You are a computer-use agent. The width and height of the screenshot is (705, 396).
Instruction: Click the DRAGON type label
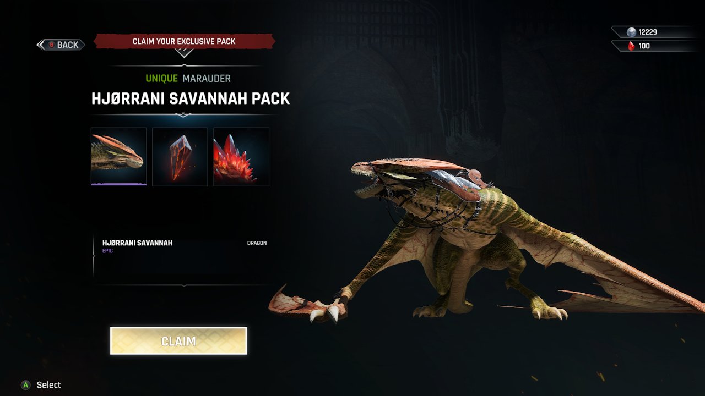click(257, 243)
